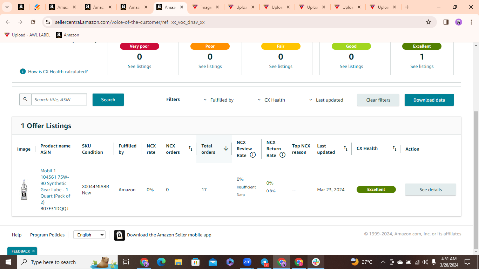479x269 pixels.
Task: Open the Amazon bookmark
Action: point(68,35)
